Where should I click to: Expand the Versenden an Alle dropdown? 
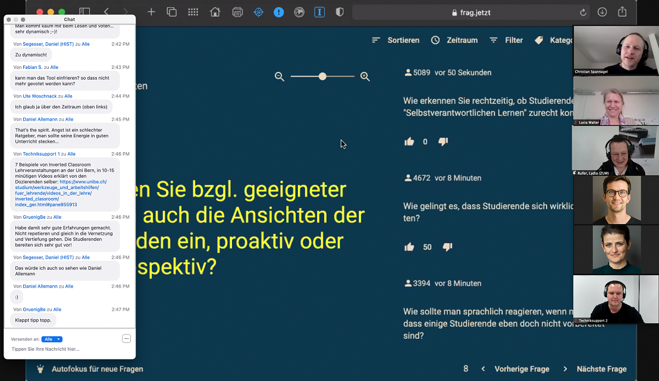pos(52,339)
